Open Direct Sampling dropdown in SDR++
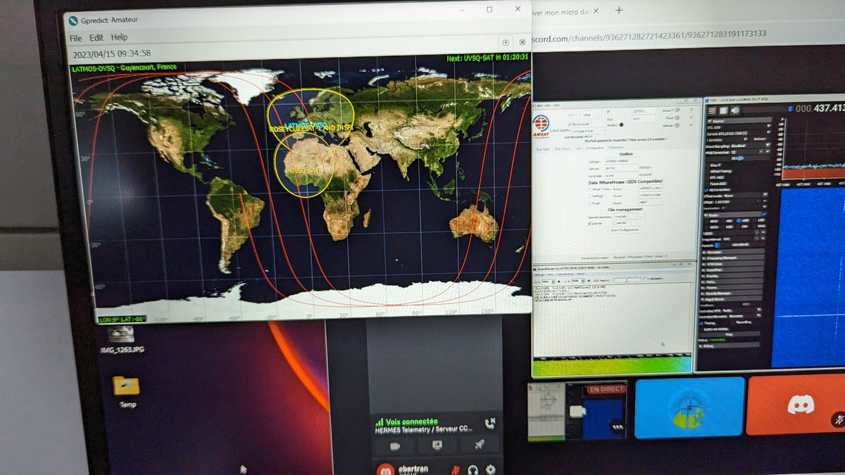 (x=751, y=146)
